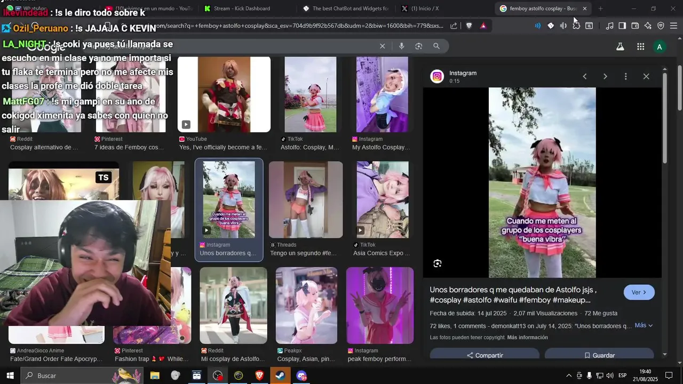Open Google Search Labs flask icon
The width and height of the screenshot is (683, 384).
(x=620, y=47)
